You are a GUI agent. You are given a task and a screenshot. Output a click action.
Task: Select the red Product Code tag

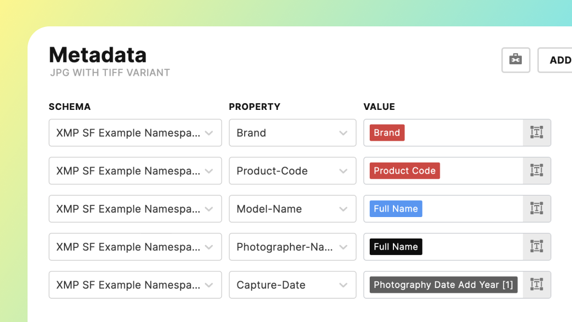(404, 170)
